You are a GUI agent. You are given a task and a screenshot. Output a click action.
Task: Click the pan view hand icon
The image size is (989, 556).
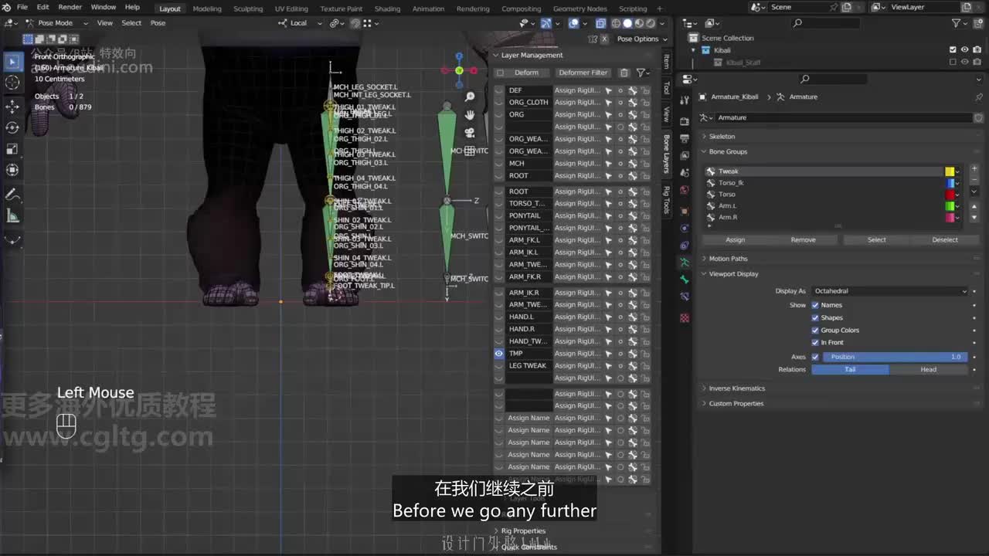click(x=470, y=115)
